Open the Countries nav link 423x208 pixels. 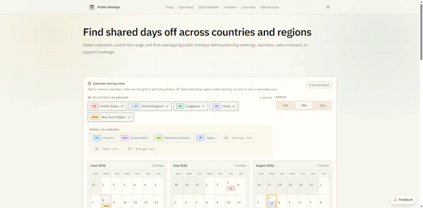coord(249,7)
